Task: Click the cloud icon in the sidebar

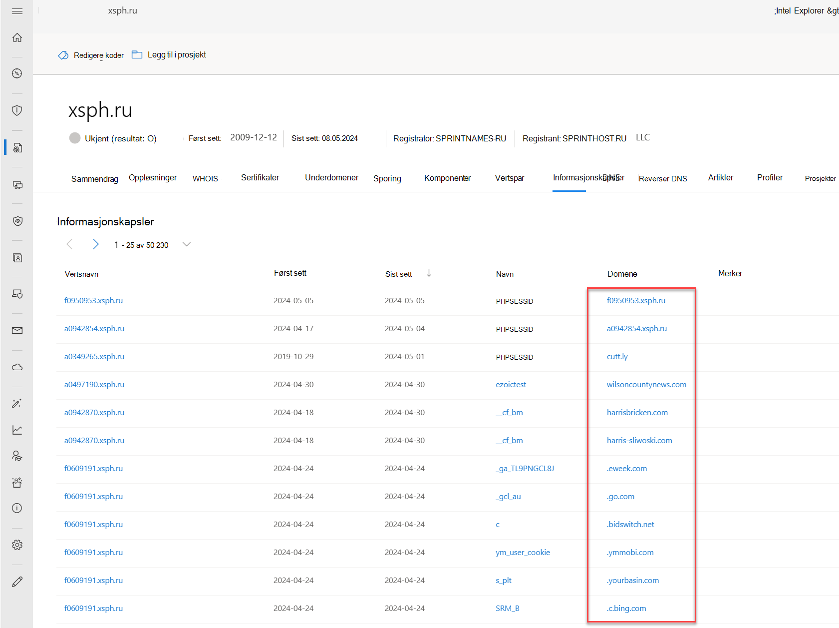Action: (17, 367)
